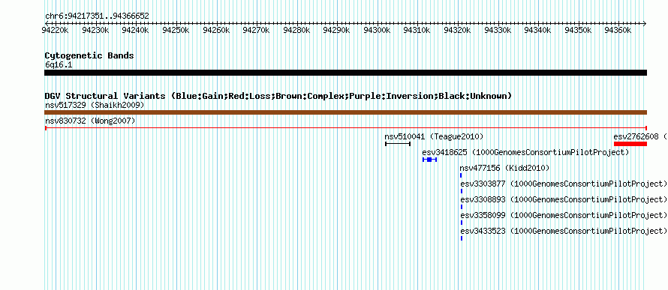This screenshot has height=290, width=668.
Task: Click the 94310k ruler tick label
Action: (417, 30)
